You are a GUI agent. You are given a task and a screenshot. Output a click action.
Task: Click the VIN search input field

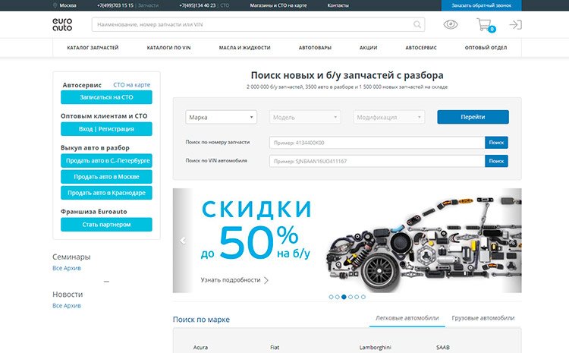pyautogui.click(x=376, y=161)
